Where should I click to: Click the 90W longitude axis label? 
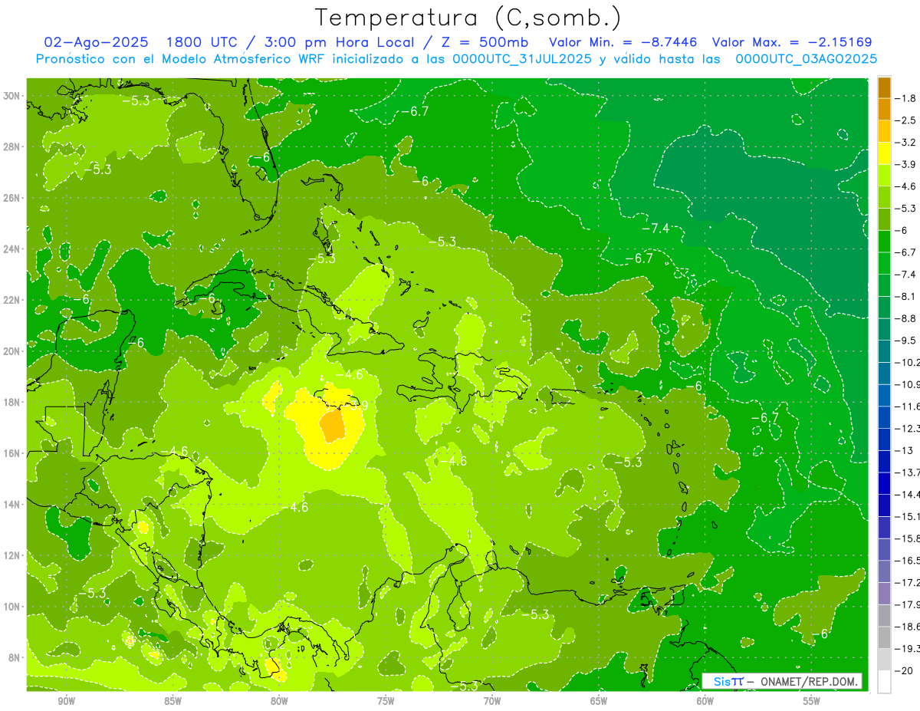67,701
